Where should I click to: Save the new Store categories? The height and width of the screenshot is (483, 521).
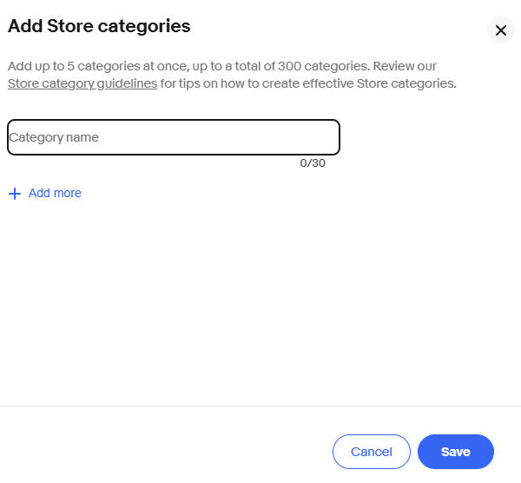click(x=455, y=452)
